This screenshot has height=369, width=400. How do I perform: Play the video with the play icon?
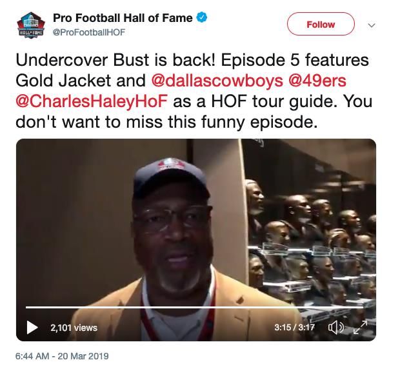[32, 327]
